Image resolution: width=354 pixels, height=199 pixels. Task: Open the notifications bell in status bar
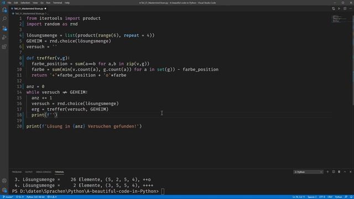click(351, 197)
